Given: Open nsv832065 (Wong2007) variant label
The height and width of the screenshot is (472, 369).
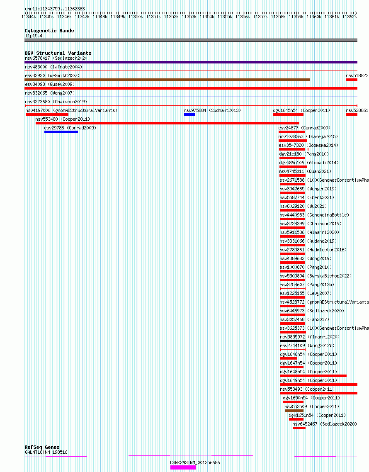Looking at the screenshot, I should click(x=50, y=93).
